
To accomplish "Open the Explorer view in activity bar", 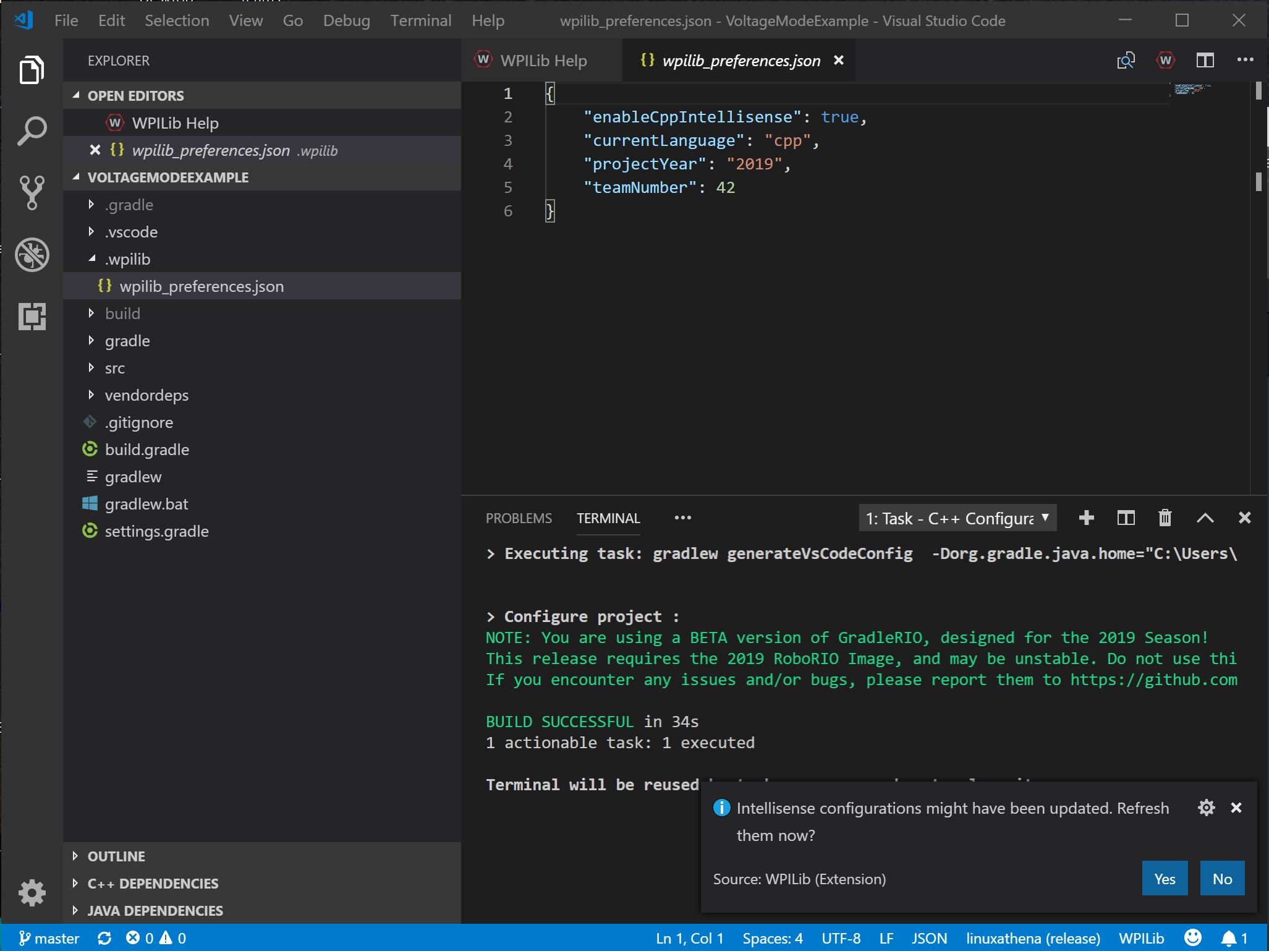I will pos(32,69).
